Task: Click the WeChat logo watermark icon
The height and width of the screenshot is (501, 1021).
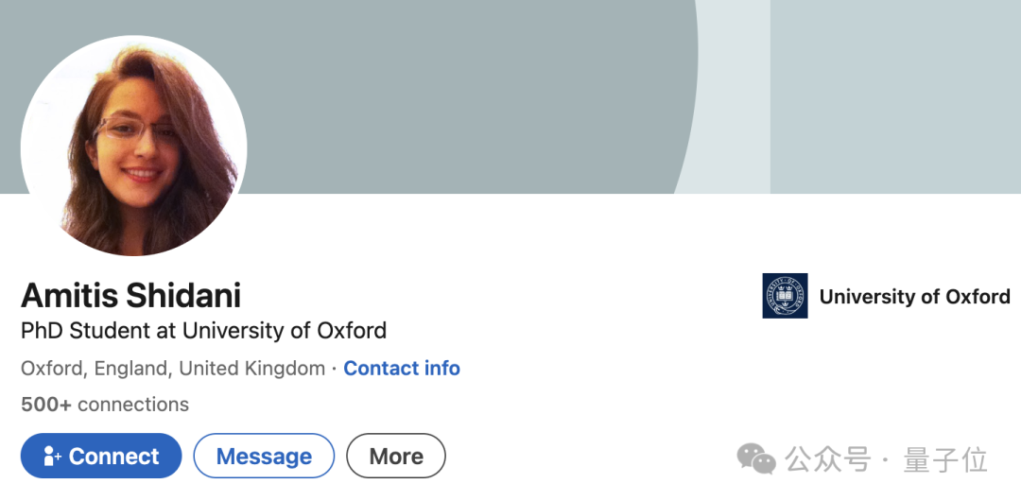Action: (x=756, y=458)
